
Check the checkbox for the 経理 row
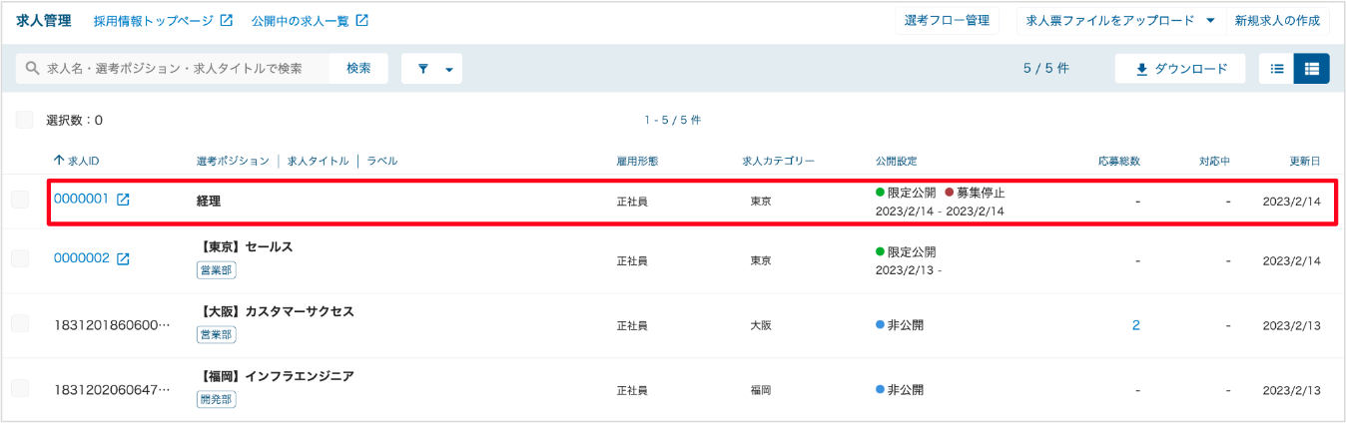20,200
